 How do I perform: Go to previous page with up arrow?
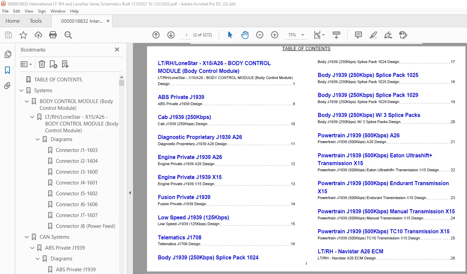coord(156,35)
